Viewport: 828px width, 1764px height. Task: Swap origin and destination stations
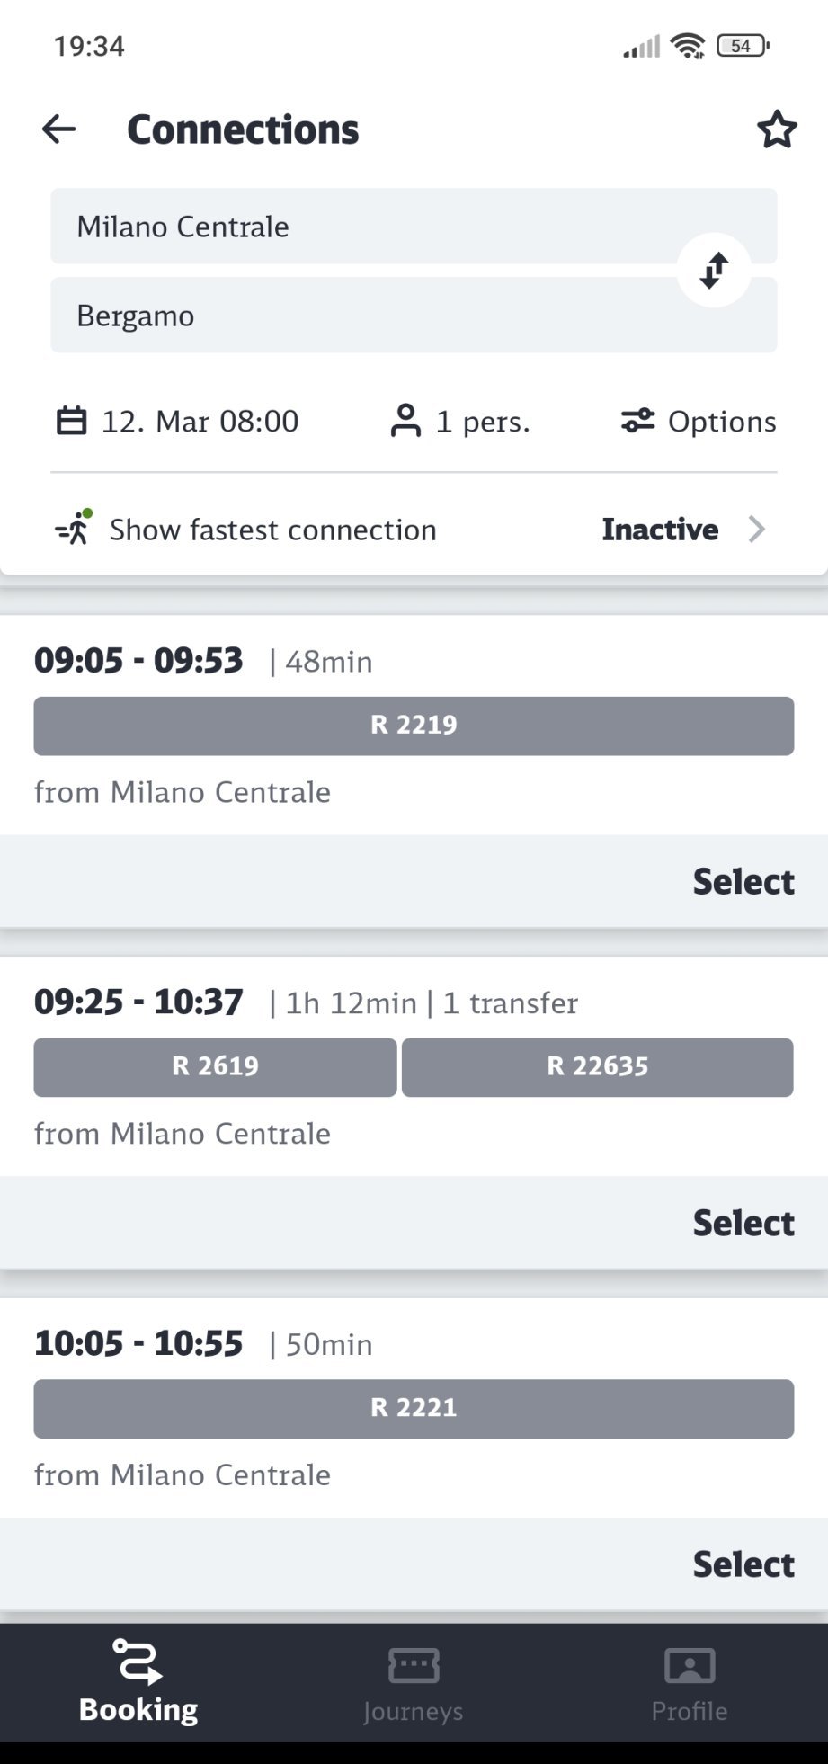(714, 270)
